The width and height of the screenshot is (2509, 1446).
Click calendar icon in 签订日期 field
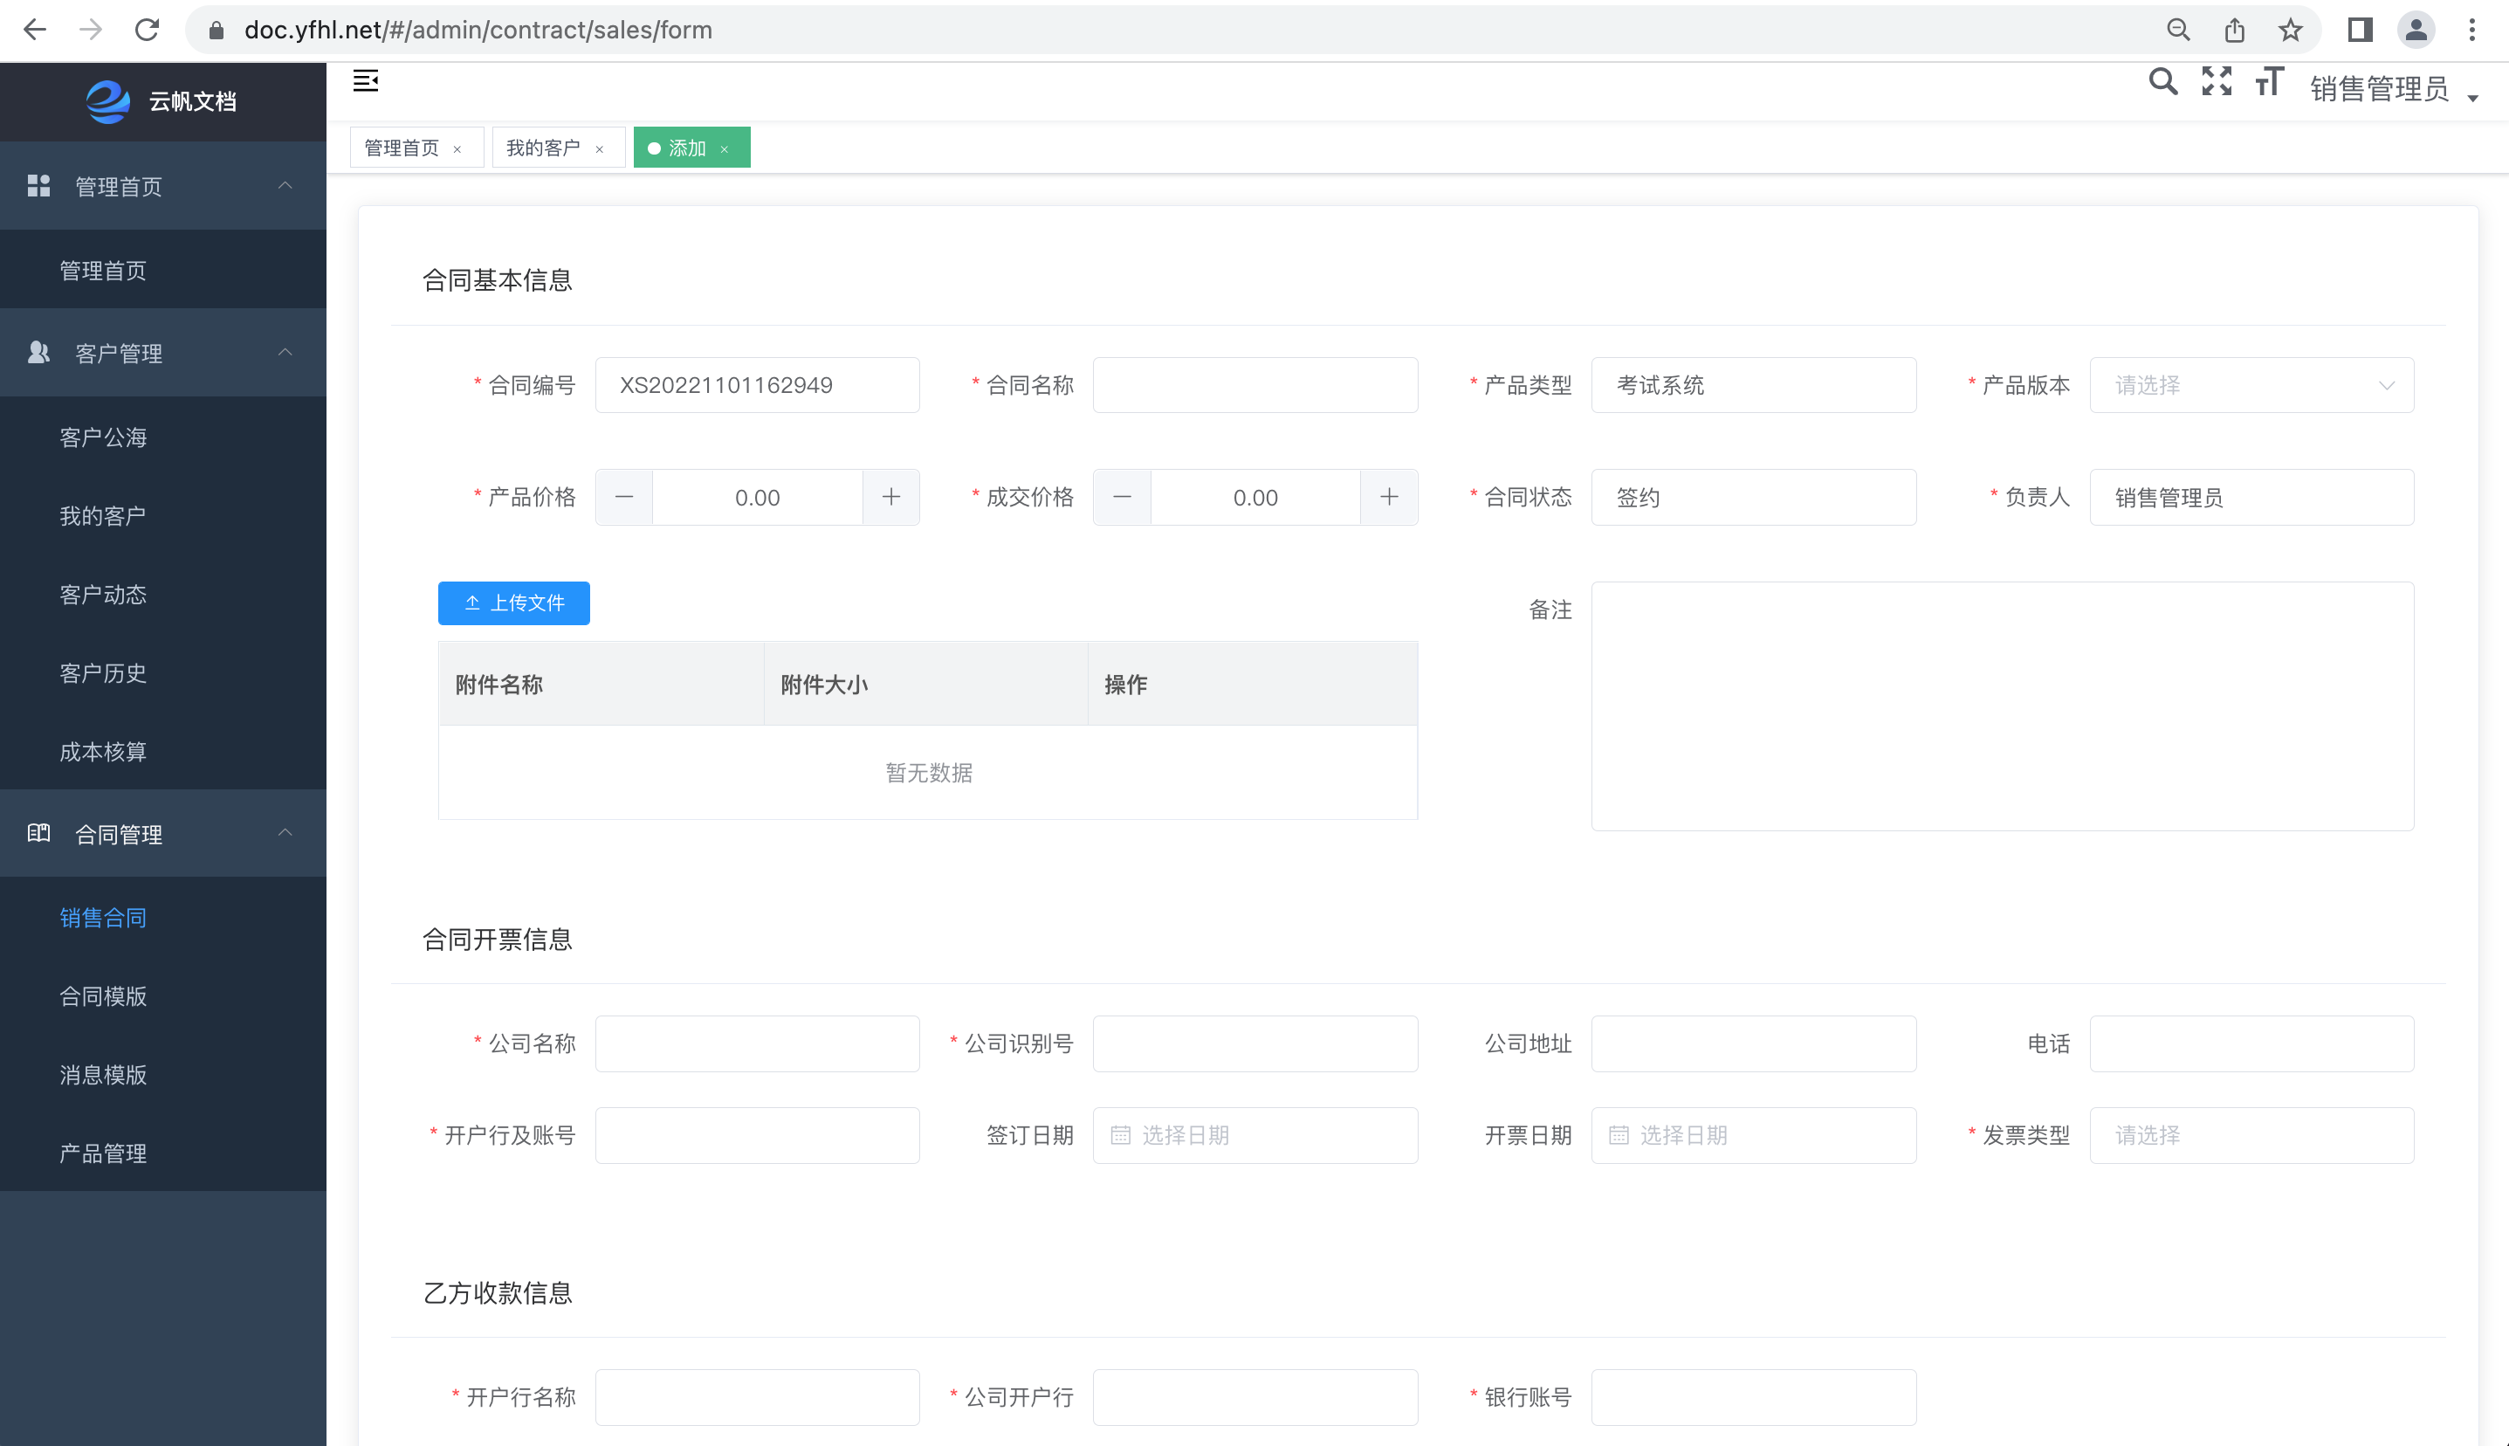coord(1120,1134)
